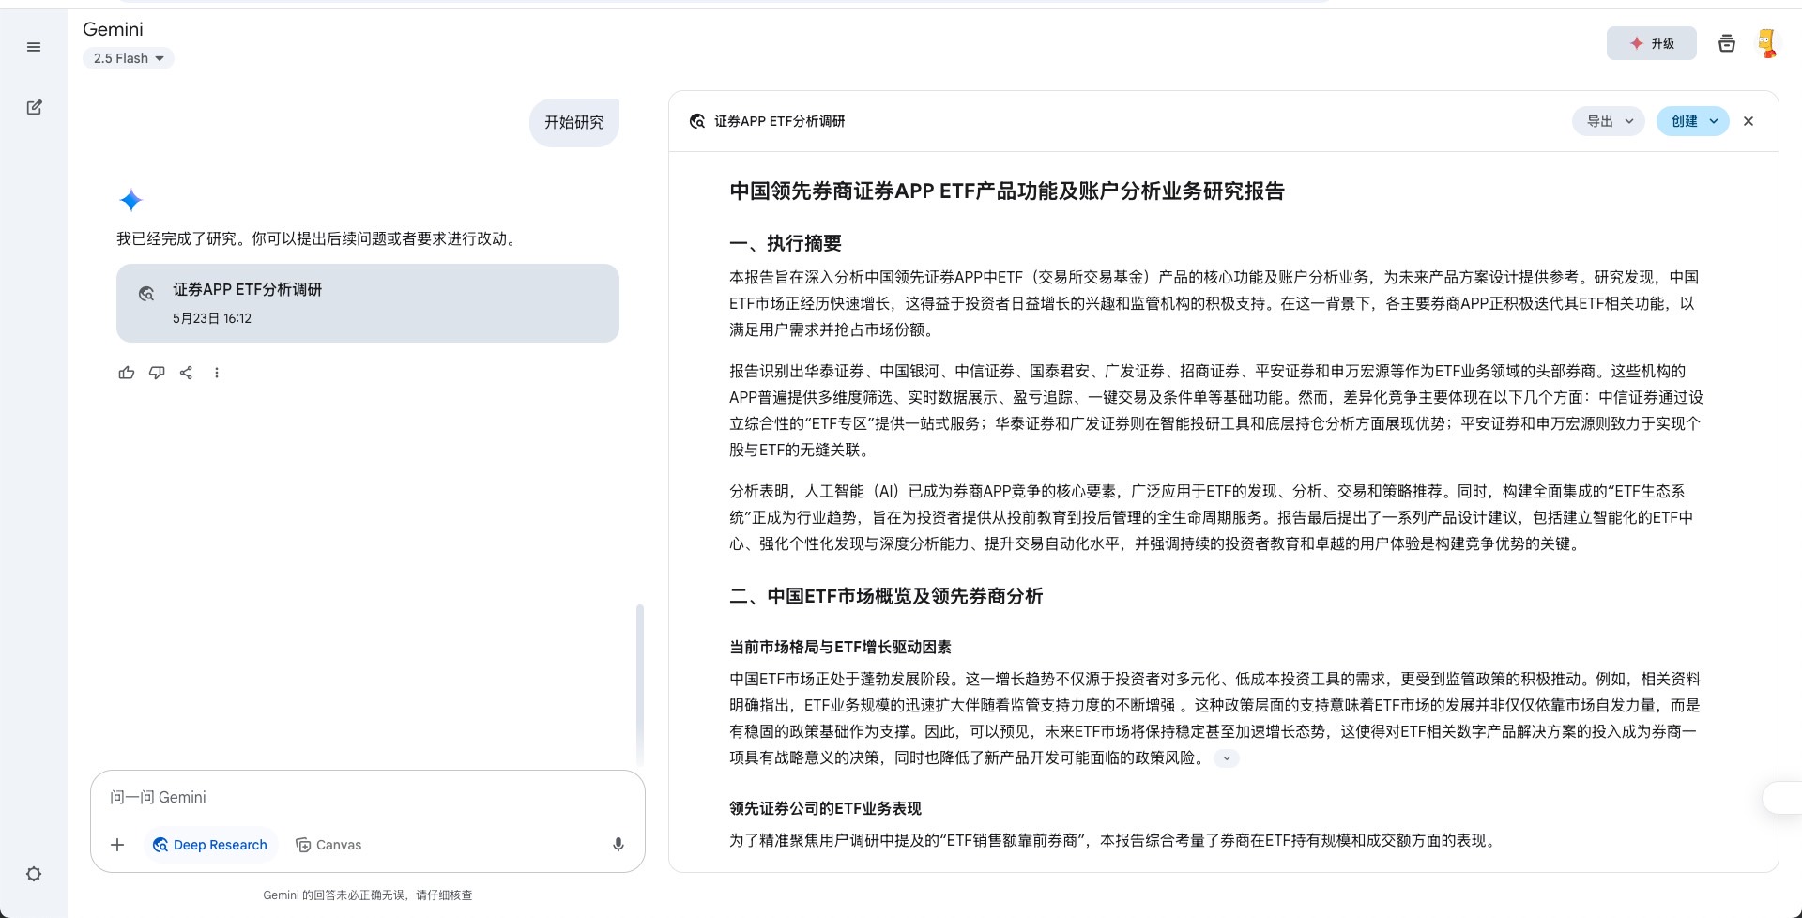Click the 升级 upgrade button

pos(1652,43)
